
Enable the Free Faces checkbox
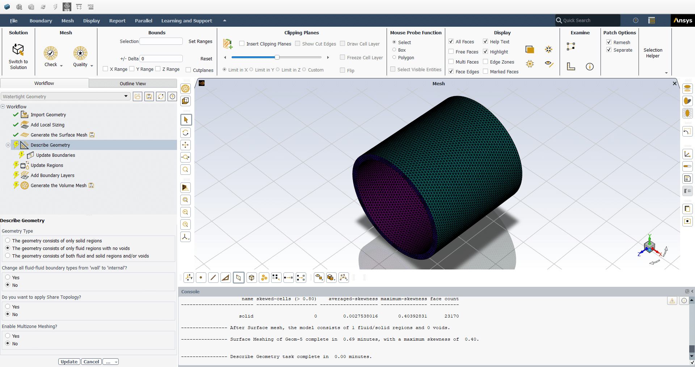(x=451, y=52)
